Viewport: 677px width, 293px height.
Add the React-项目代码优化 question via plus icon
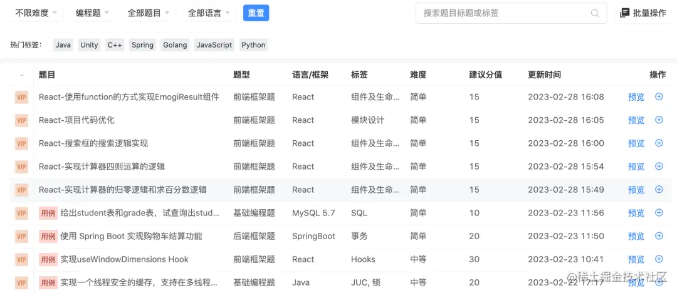click(659, 120)
